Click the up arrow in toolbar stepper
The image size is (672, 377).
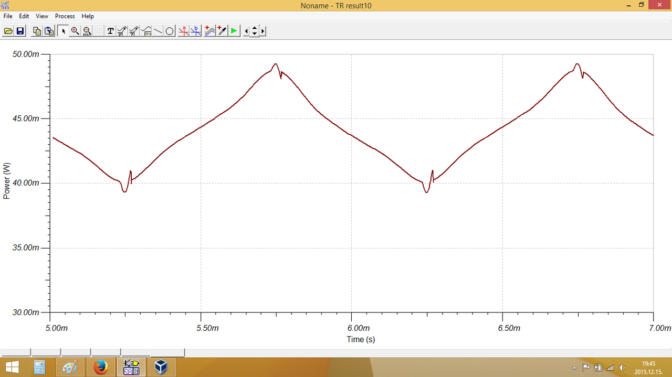255,28
